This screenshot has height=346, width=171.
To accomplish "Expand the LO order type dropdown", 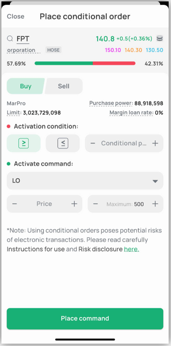I will pyautogui.click(x=85, y=181).
